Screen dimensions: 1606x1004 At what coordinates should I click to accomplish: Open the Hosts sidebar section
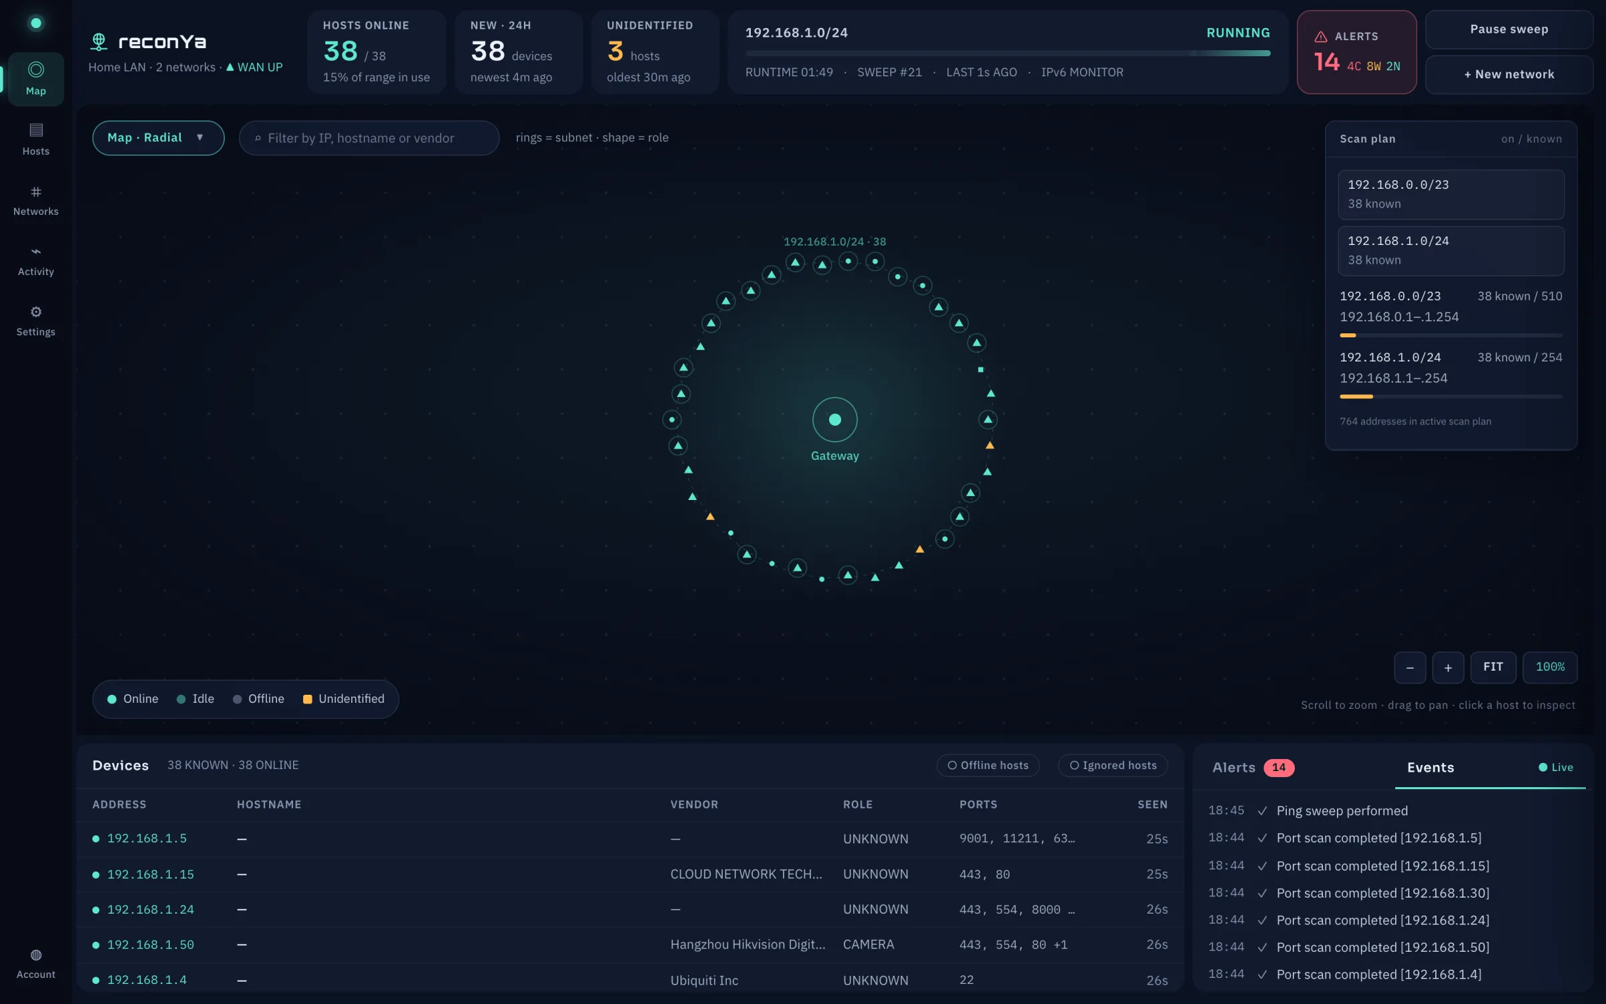[x=36, y=139]
